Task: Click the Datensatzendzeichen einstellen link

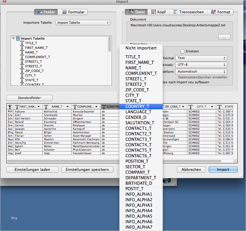Action: pyautogui.click(x=203, y=77)
